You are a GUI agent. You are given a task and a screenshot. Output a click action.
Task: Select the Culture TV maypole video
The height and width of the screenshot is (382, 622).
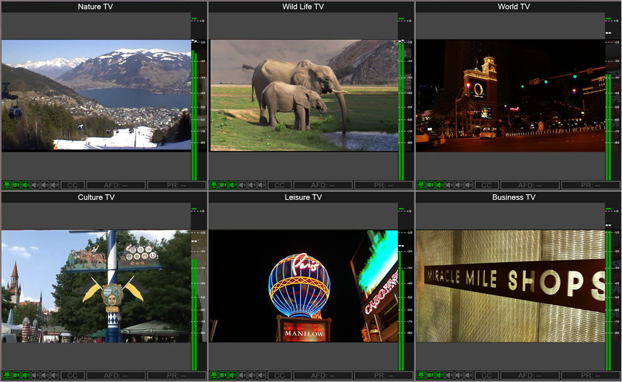click(x=96, y=286)
